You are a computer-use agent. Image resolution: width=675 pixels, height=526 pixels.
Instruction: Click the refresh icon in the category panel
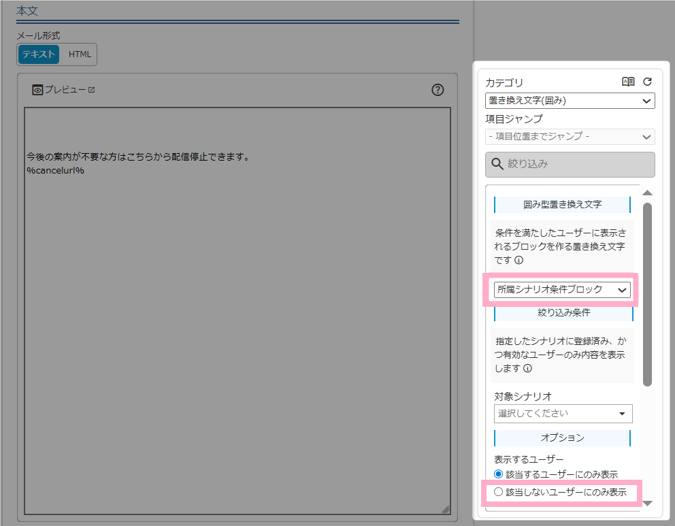647,81
